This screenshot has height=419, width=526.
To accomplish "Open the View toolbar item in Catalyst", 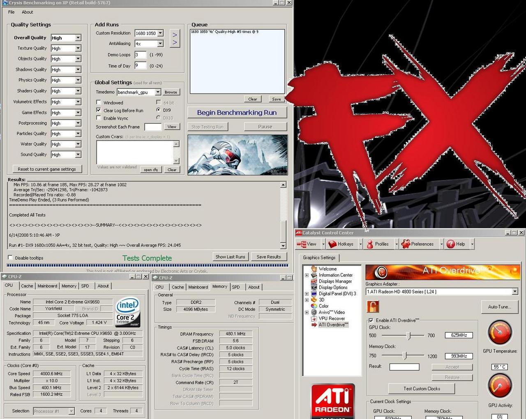I will [x=307, y=244].
